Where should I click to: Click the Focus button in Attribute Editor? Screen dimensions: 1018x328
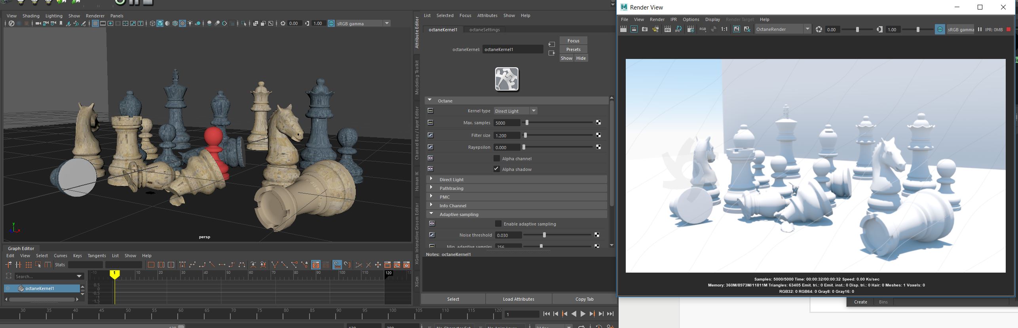[x=573, y=41]
